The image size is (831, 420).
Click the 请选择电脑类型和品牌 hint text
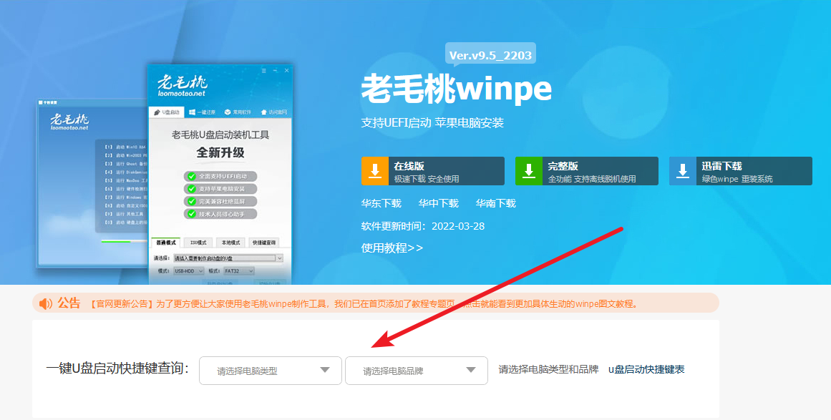pyautogui.click(x=548, y=370)
